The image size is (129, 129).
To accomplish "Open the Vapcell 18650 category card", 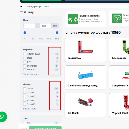I will tap(119, 105).
